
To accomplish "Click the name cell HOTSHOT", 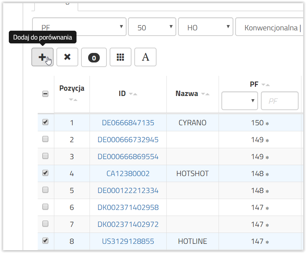I will pyautogui.click(x=192, y=174).
